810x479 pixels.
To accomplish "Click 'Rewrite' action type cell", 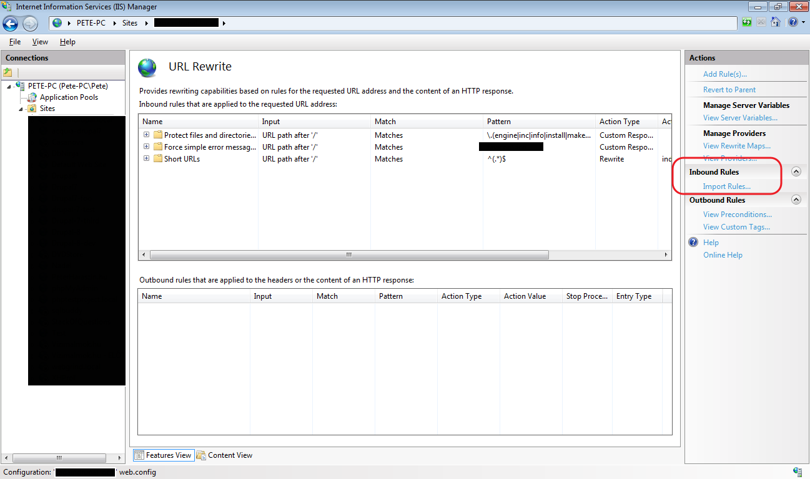I will coord(612,159).
